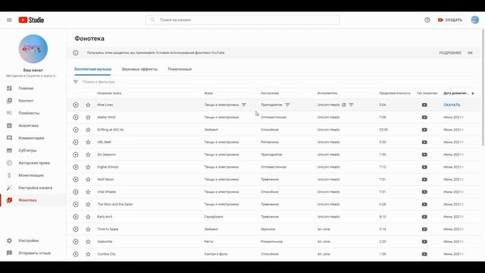Play the Wolf Moon track
This screenshot has height=273, width=485.
click(x=76, y=180)
